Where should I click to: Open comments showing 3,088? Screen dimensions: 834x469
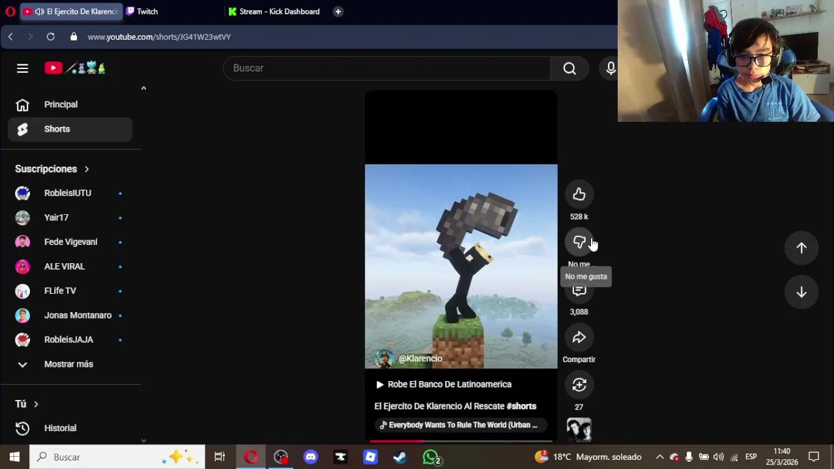(579, 291)
